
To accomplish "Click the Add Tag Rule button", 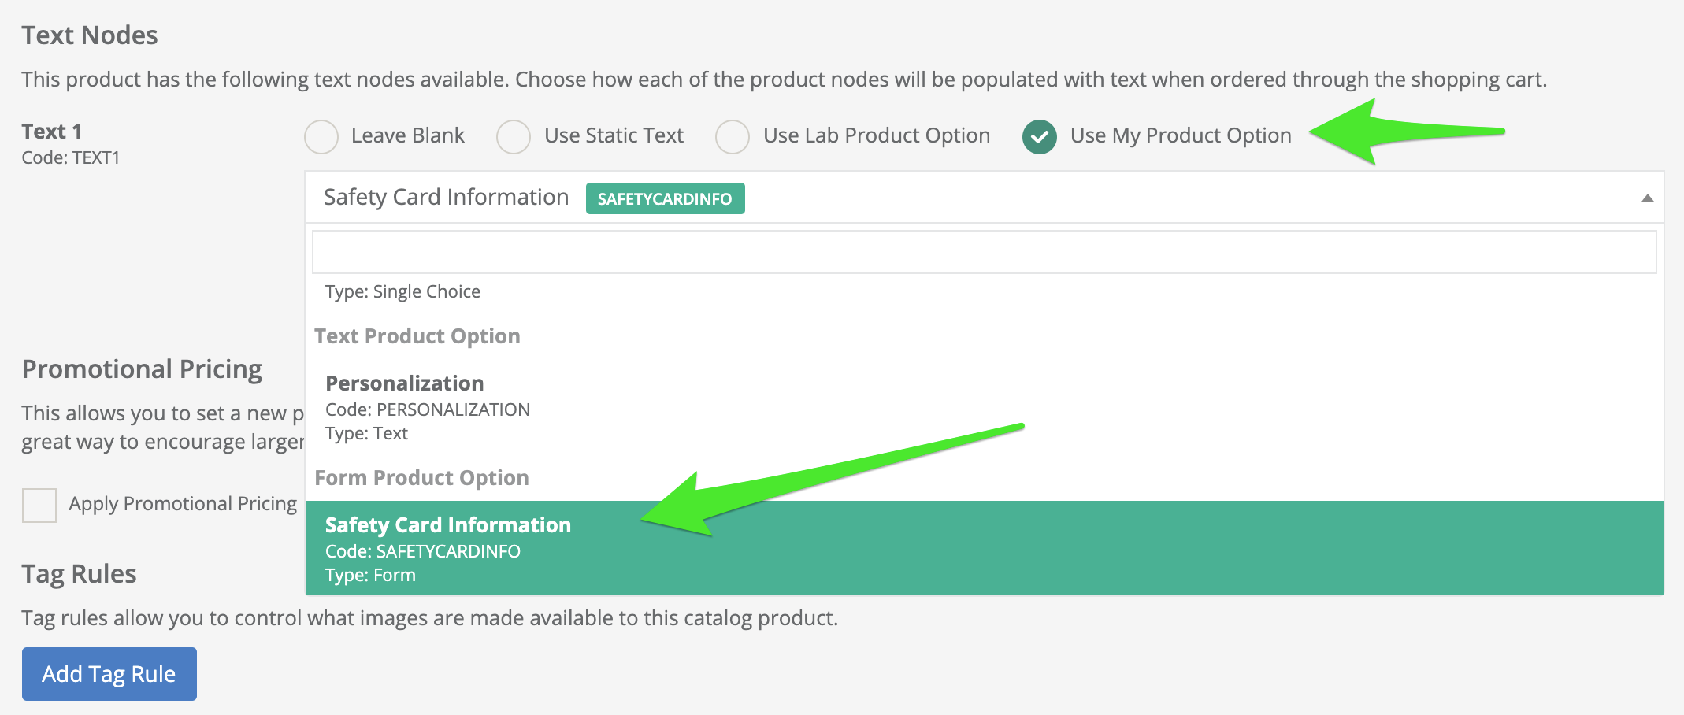I will 109,674.
